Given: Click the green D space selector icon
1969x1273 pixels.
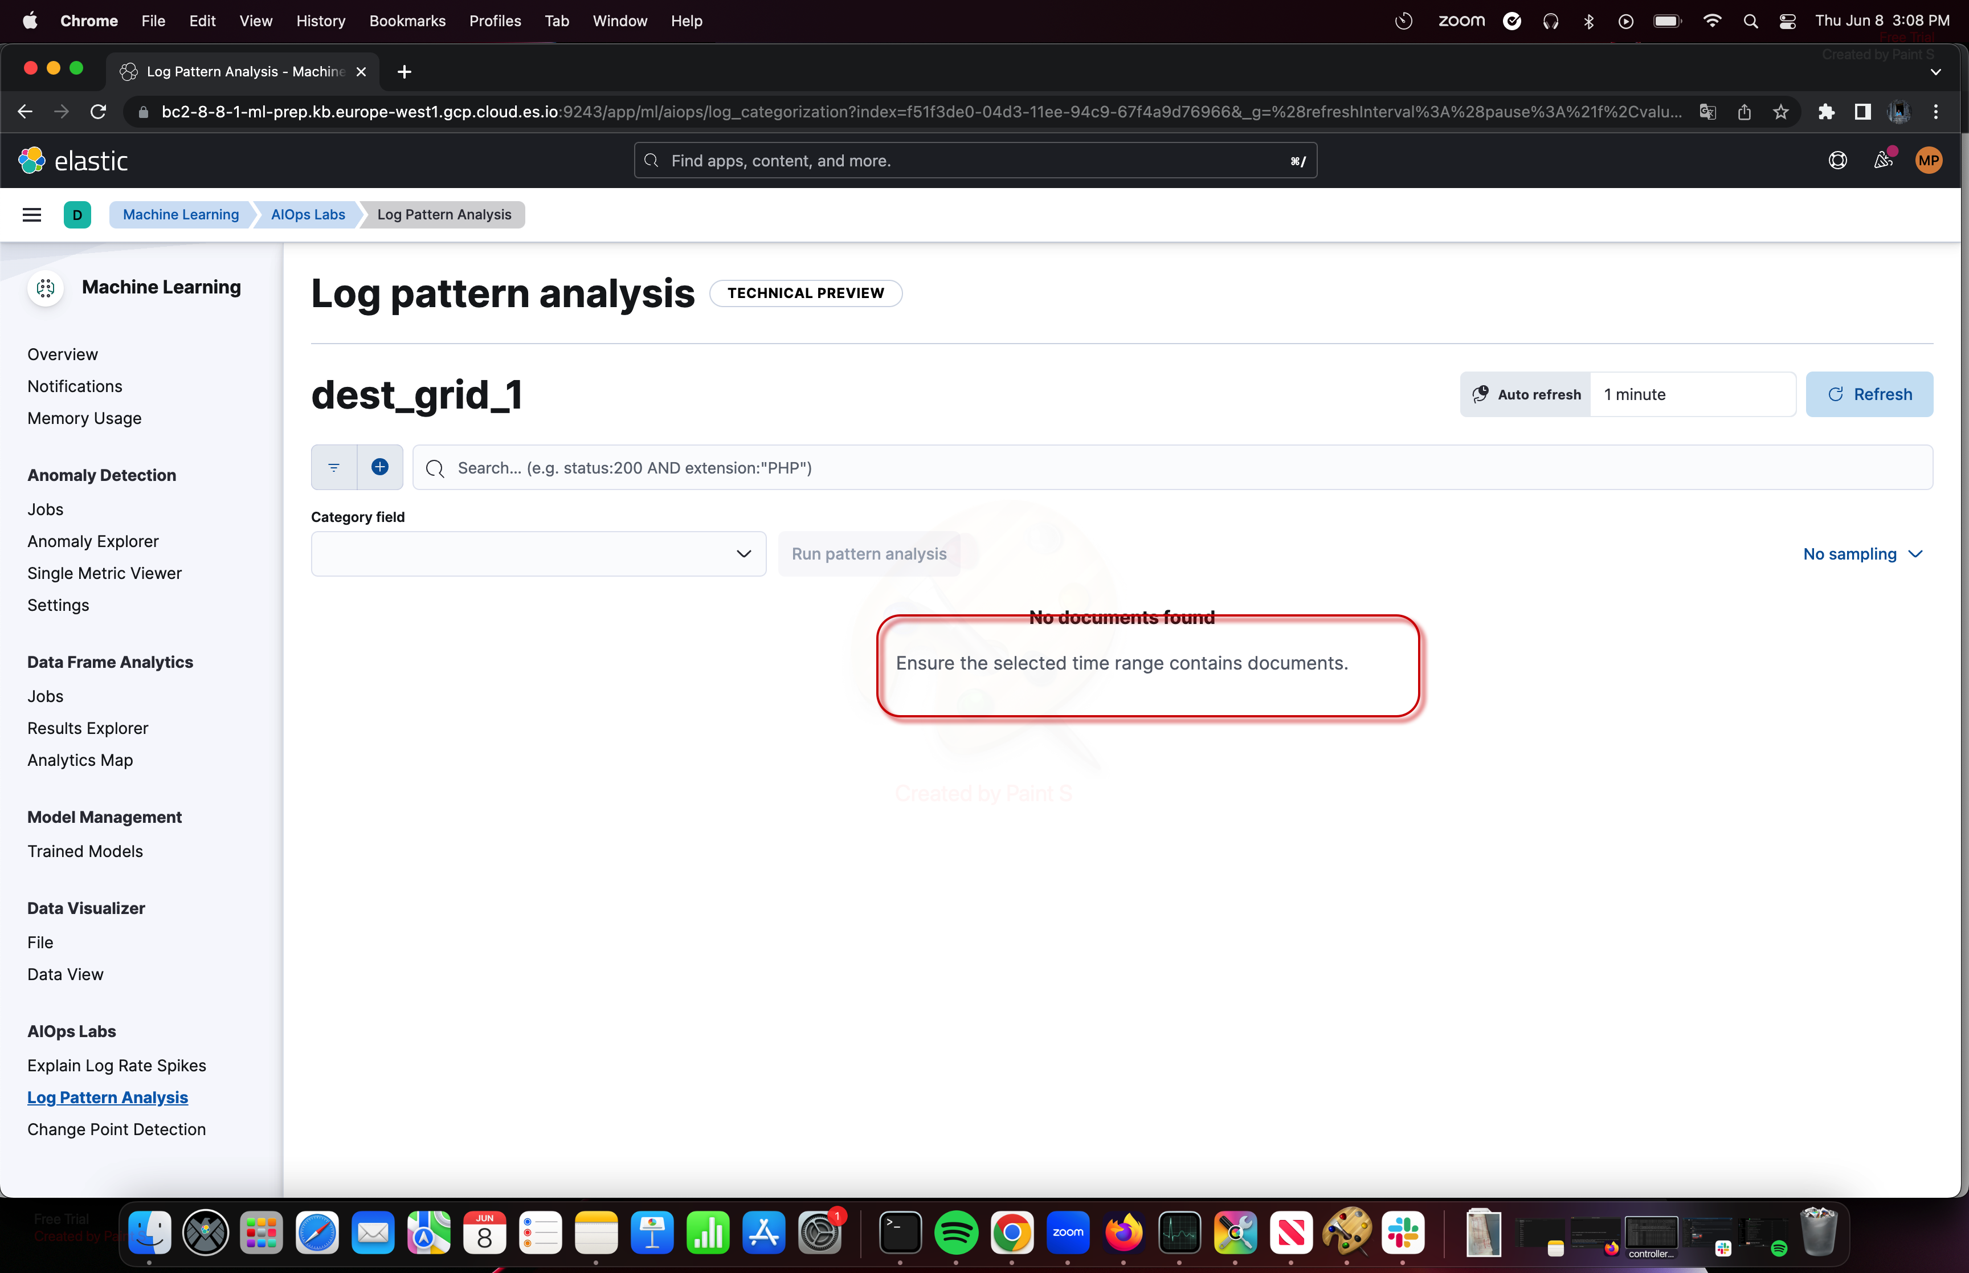Looking at the screenshot, I should point(77,215).
